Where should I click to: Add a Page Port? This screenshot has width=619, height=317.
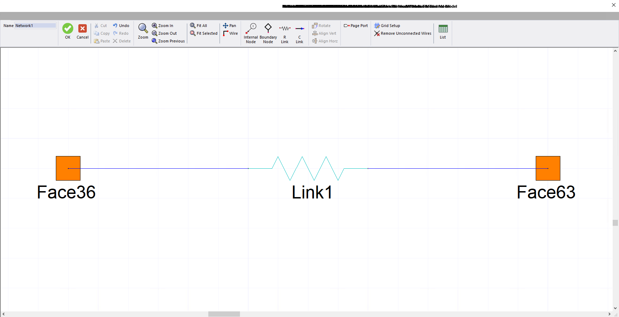[x=356, y=26]
